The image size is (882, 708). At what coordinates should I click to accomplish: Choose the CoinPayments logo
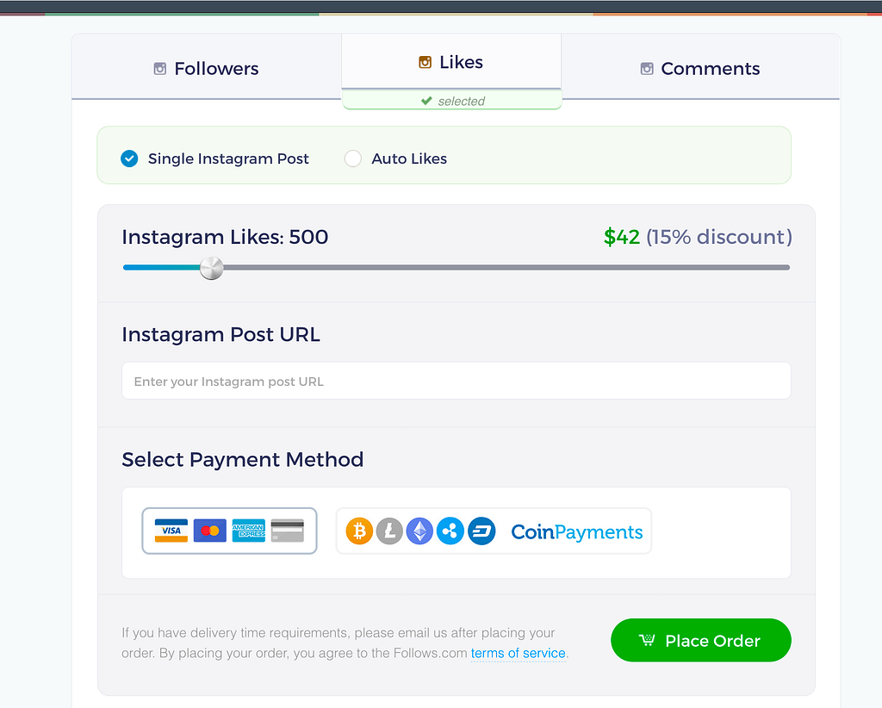click(577, 531)
